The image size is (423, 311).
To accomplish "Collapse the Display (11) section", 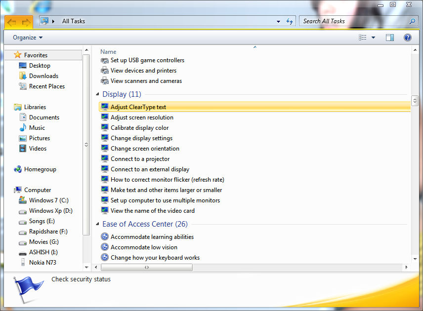I will 97,94.
